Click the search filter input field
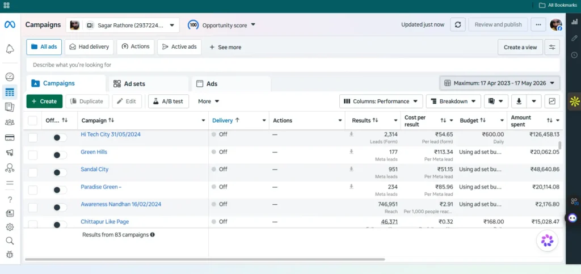The image size is (581, 274). [293, 65]
